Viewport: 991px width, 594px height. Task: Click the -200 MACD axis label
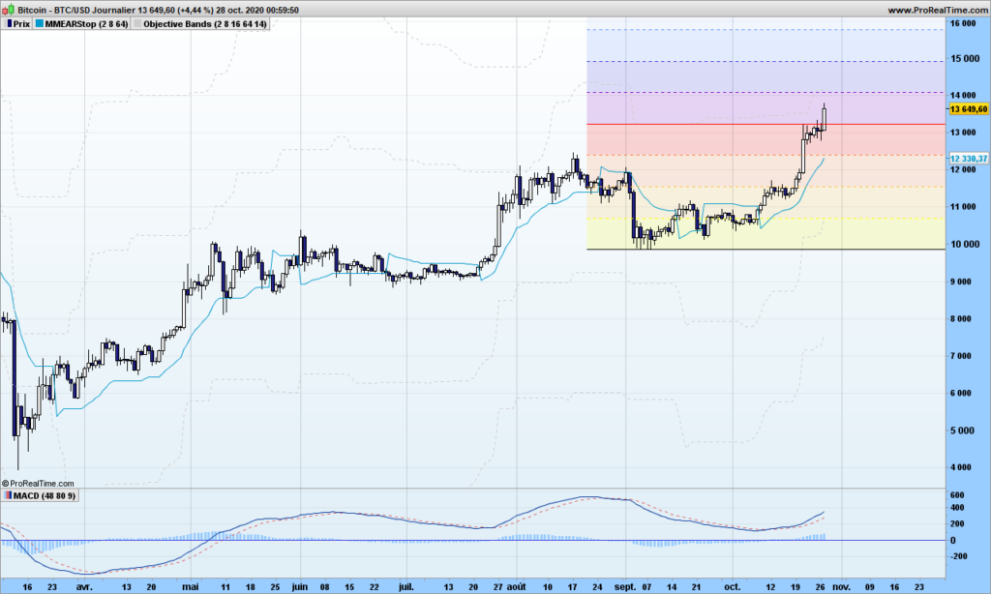(x=959, y=556)
